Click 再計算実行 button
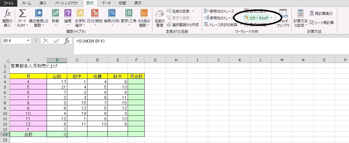Screen dimensions: 349x143 [321, 13]
